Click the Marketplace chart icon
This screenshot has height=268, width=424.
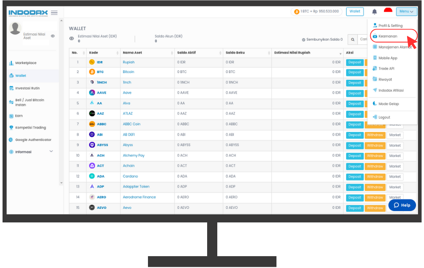pos(11,63)
